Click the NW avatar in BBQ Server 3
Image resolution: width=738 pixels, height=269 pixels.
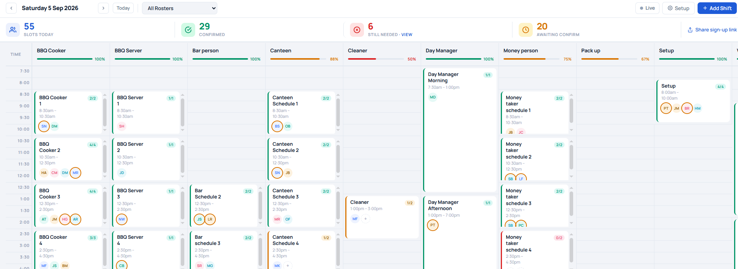(122, 219)
